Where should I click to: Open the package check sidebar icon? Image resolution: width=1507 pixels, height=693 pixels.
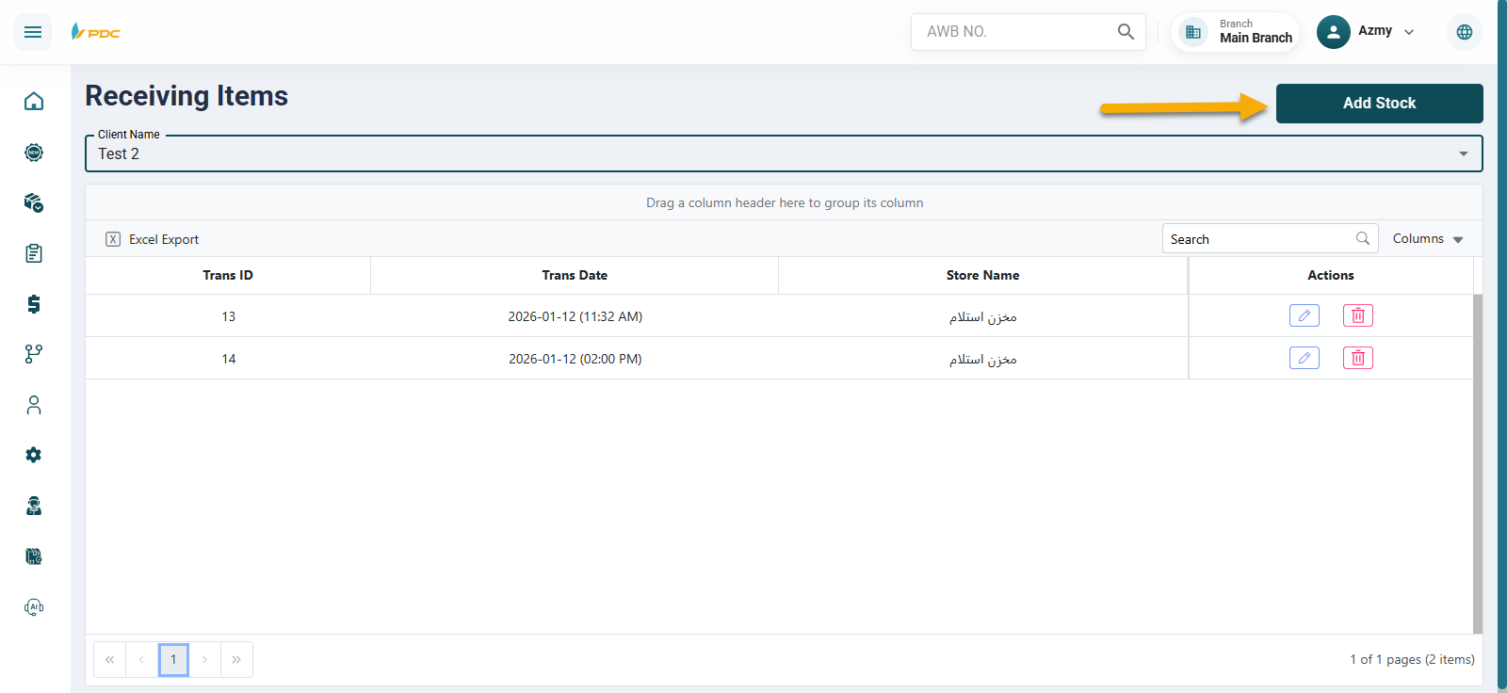pyautogui.click(x=34, y=202)
